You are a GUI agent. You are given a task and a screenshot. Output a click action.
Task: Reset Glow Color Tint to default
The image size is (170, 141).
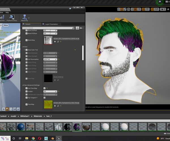click(75, 50)
